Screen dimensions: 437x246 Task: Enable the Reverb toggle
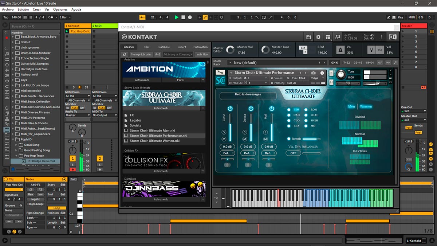[x=289, y=139]
